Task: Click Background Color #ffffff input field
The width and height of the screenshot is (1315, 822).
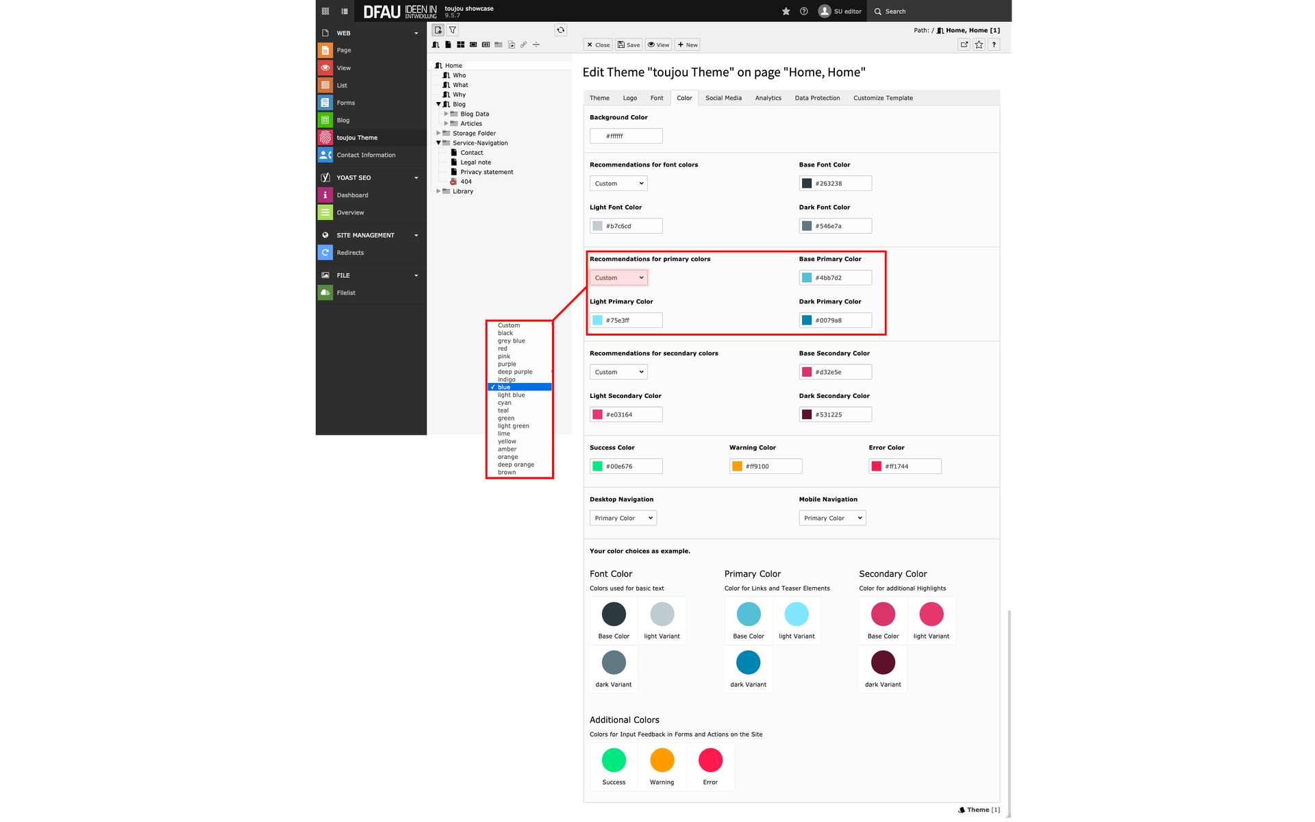Action: pyautogui.click(x=626, y=136)
